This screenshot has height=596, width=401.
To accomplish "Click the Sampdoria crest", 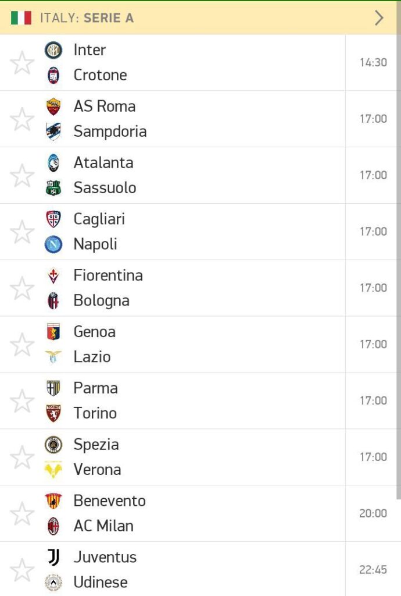I will click(x=53, y=132).
